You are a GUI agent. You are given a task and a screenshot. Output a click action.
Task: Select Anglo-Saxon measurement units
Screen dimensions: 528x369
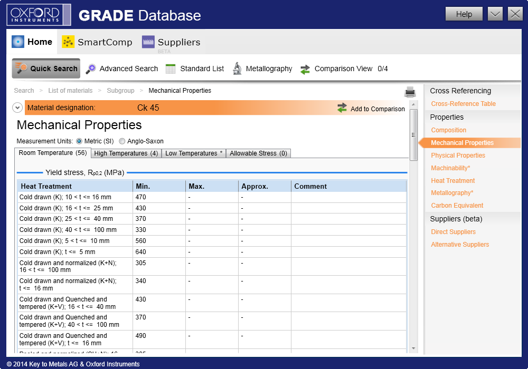[122, 141]
